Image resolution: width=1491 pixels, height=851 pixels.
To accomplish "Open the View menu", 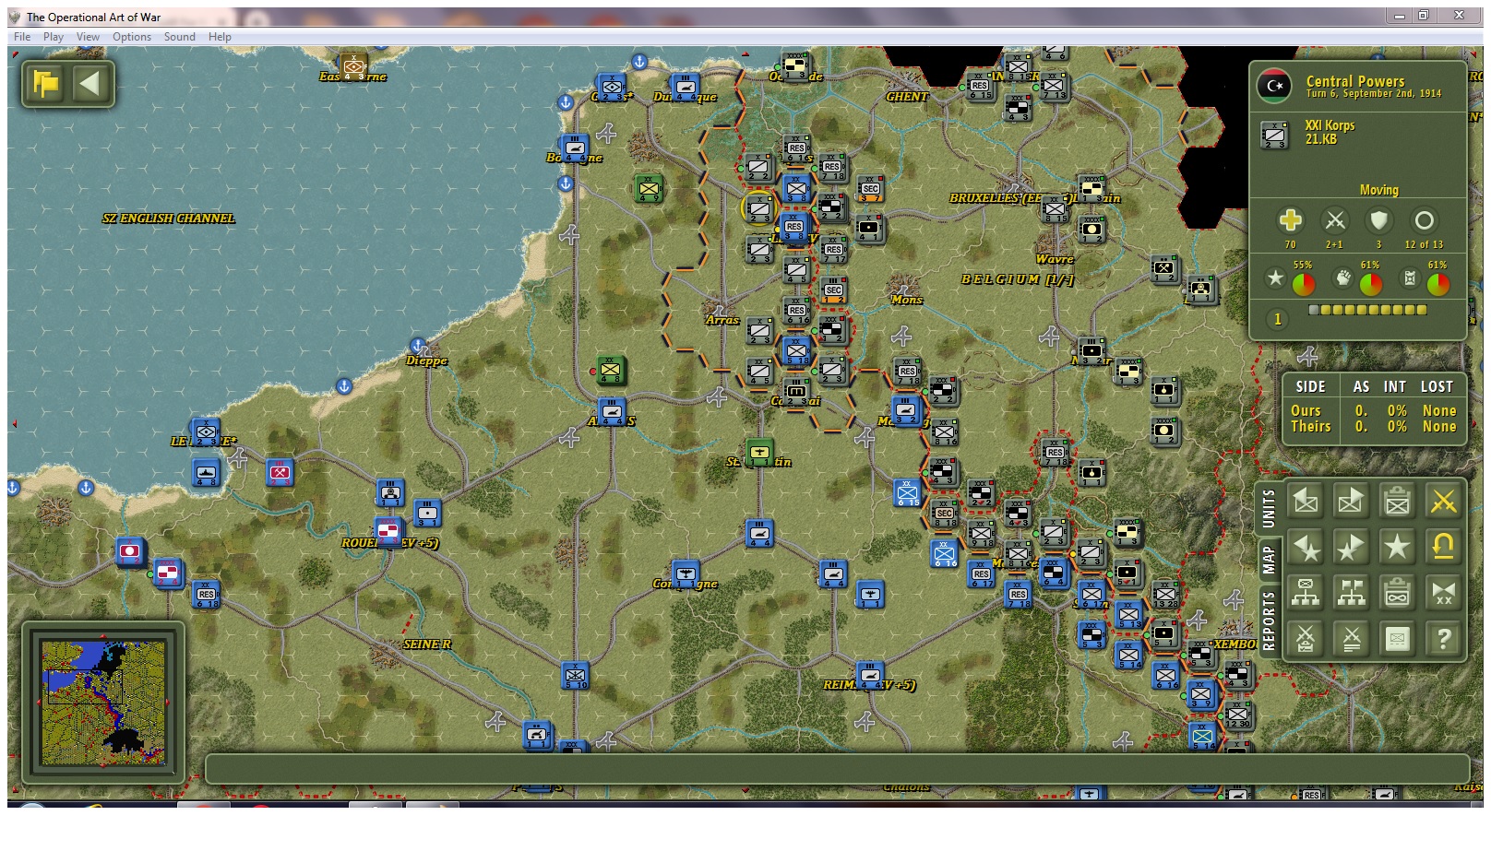I will tap(88, 37).
